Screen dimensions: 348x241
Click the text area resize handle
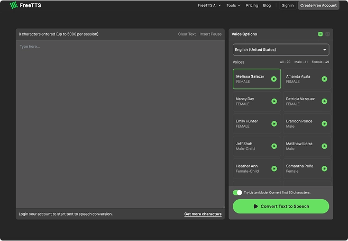[x=223, y=207]
